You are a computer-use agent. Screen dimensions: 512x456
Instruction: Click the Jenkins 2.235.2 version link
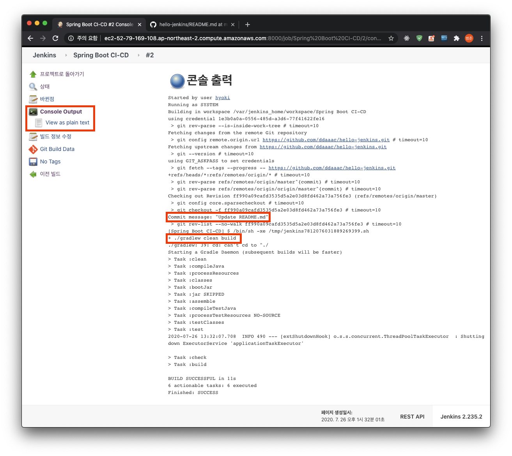[461, 417]
